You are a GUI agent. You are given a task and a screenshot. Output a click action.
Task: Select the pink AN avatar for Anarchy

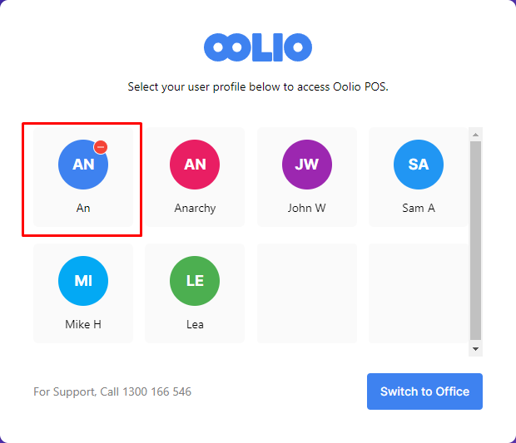195,165
